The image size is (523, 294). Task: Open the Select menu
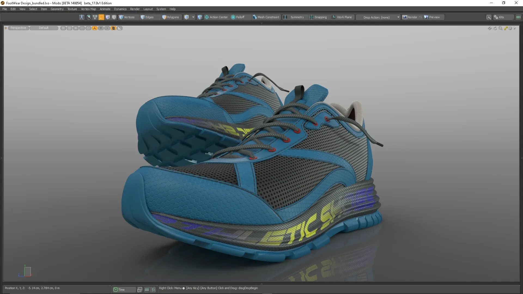[x=33, y=9]
